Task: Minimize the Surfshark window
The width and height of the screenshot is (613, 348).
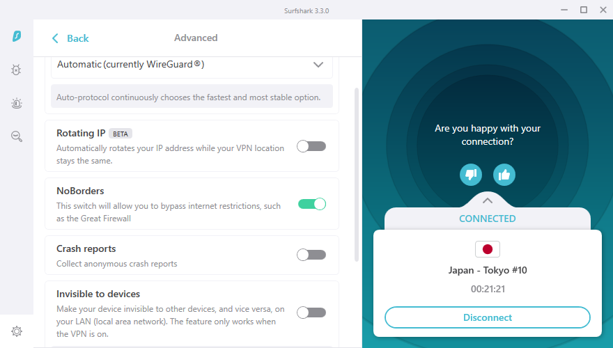Action: pos(564,10)
